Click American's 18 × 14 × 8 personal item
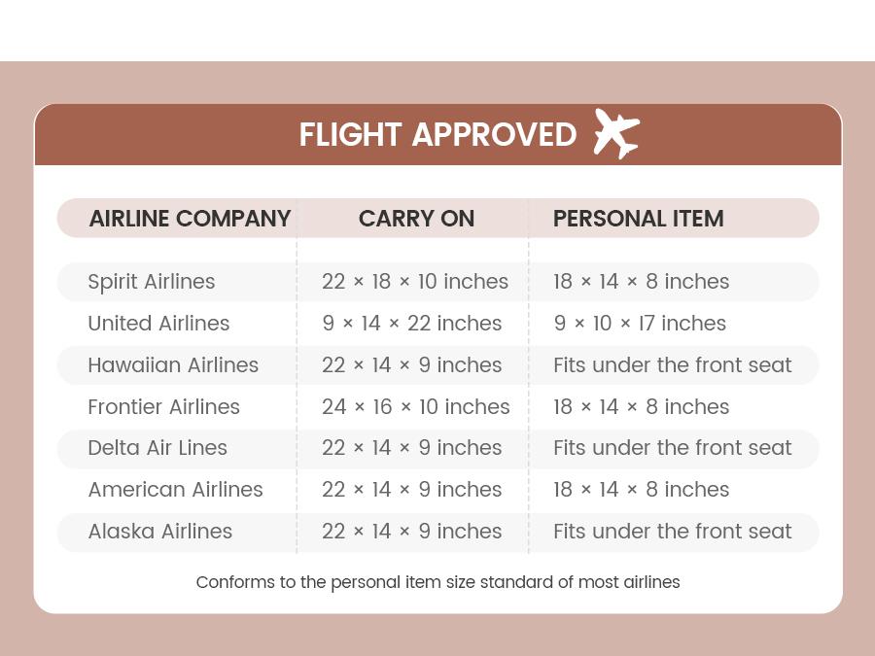Screen dimensions: 875x656 coord(642,490)
